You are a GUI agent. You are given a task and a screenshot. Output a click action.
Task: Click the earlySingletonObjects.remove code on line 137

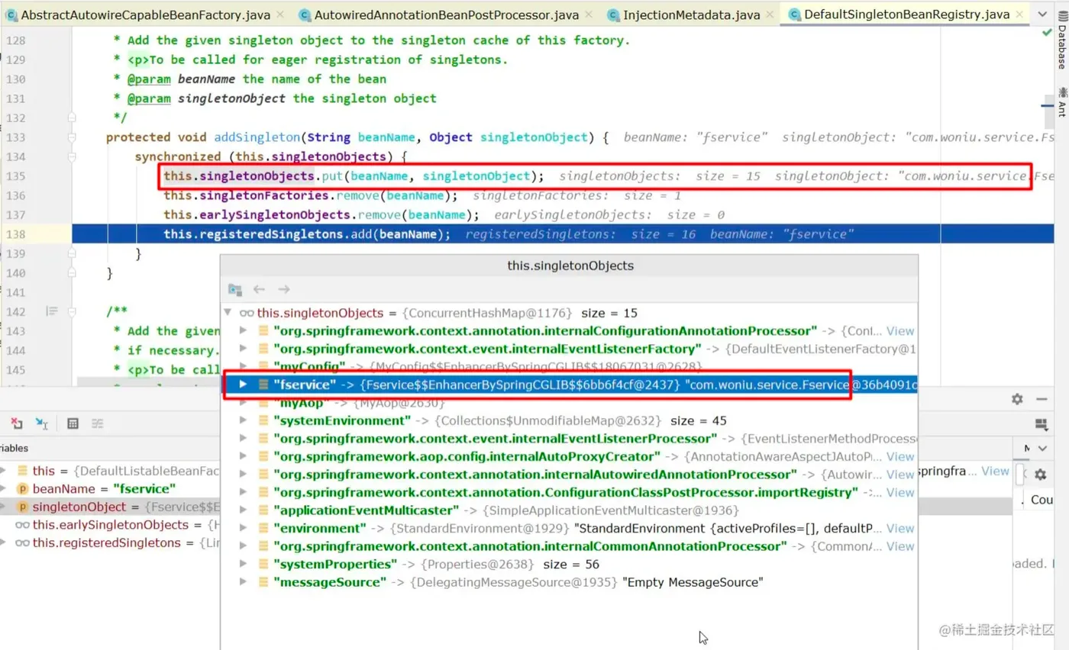point(321,215)
